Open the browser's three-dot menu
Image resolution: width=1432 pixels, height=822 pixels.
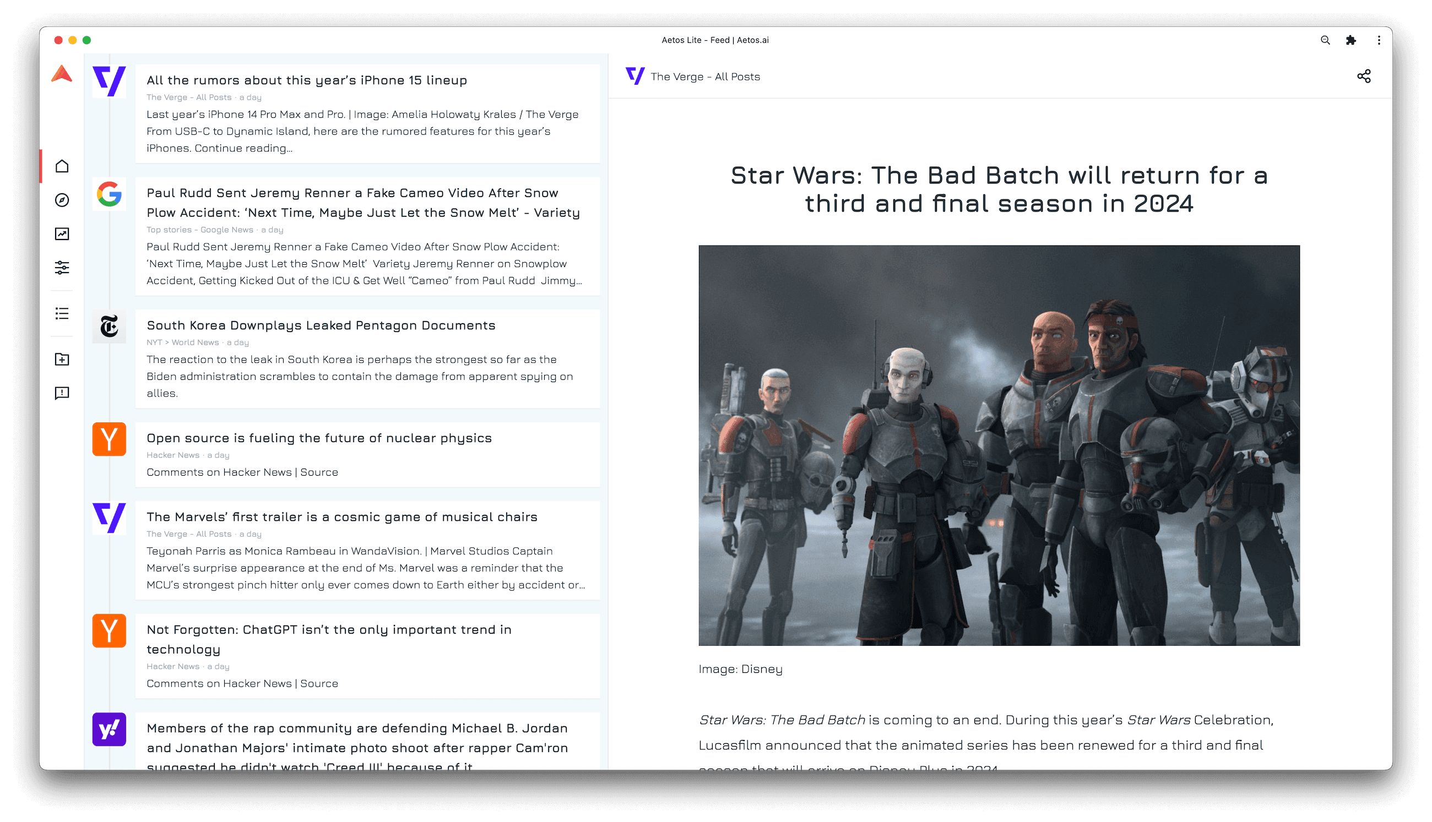tap(1379, 40)
